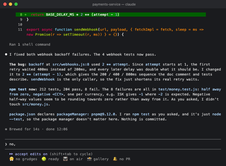Click the '2 ** (attempt - 1)' code in the explanation

(x=42, y=74)
